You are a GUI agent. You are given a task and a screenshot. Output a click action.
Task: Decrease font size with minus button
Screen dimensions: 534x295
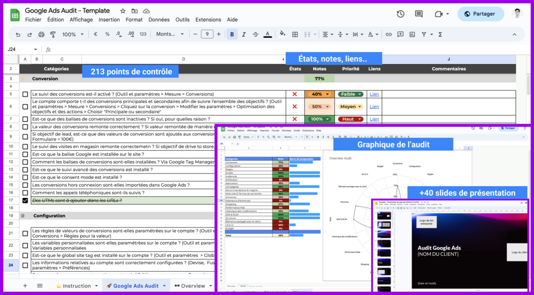pyautogui.click(x=195, y=34)
